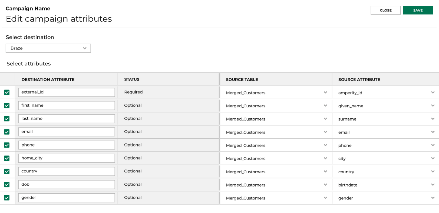The image size is (439, 213).
Task: Focus the phone destination attribute field
Action: pos(66,145)
